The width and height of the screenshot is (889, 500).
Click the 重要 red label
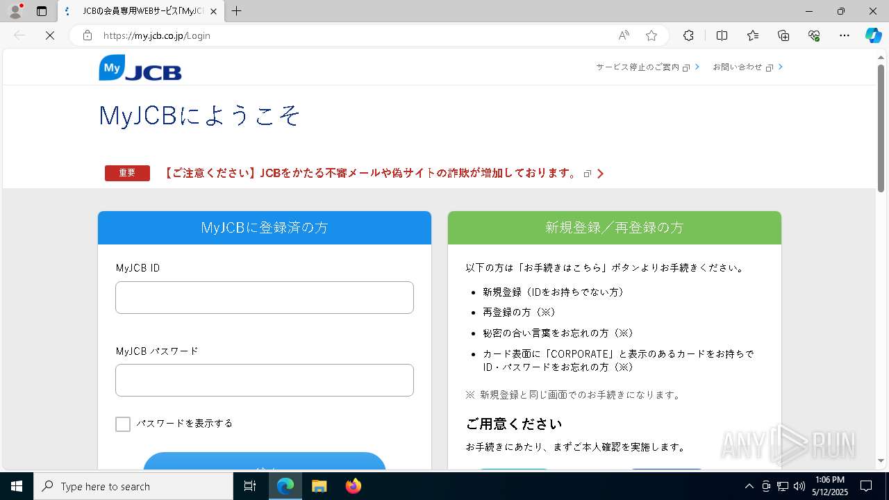[127, 174]
